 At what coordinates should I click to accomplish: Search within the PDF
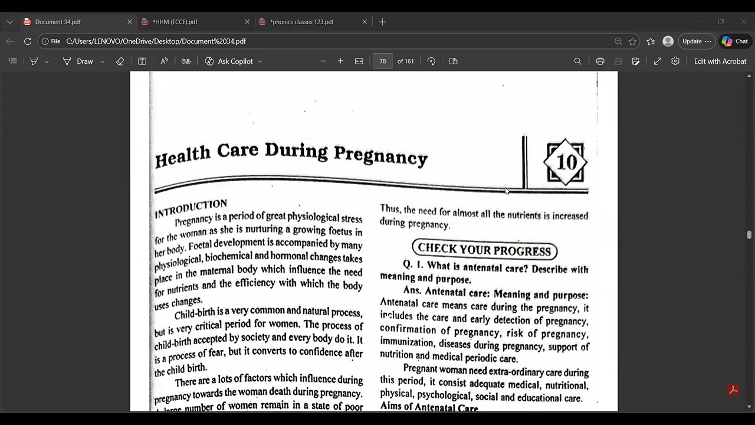(578, 61)
